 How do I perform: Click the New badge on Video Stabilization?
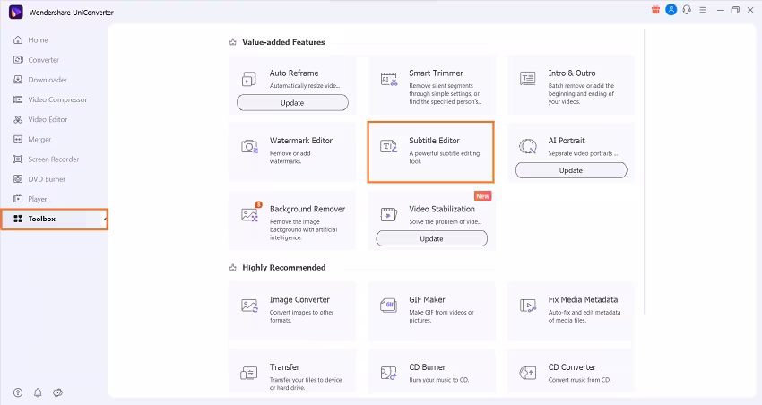pyautogui.click(x=482, y=196)
